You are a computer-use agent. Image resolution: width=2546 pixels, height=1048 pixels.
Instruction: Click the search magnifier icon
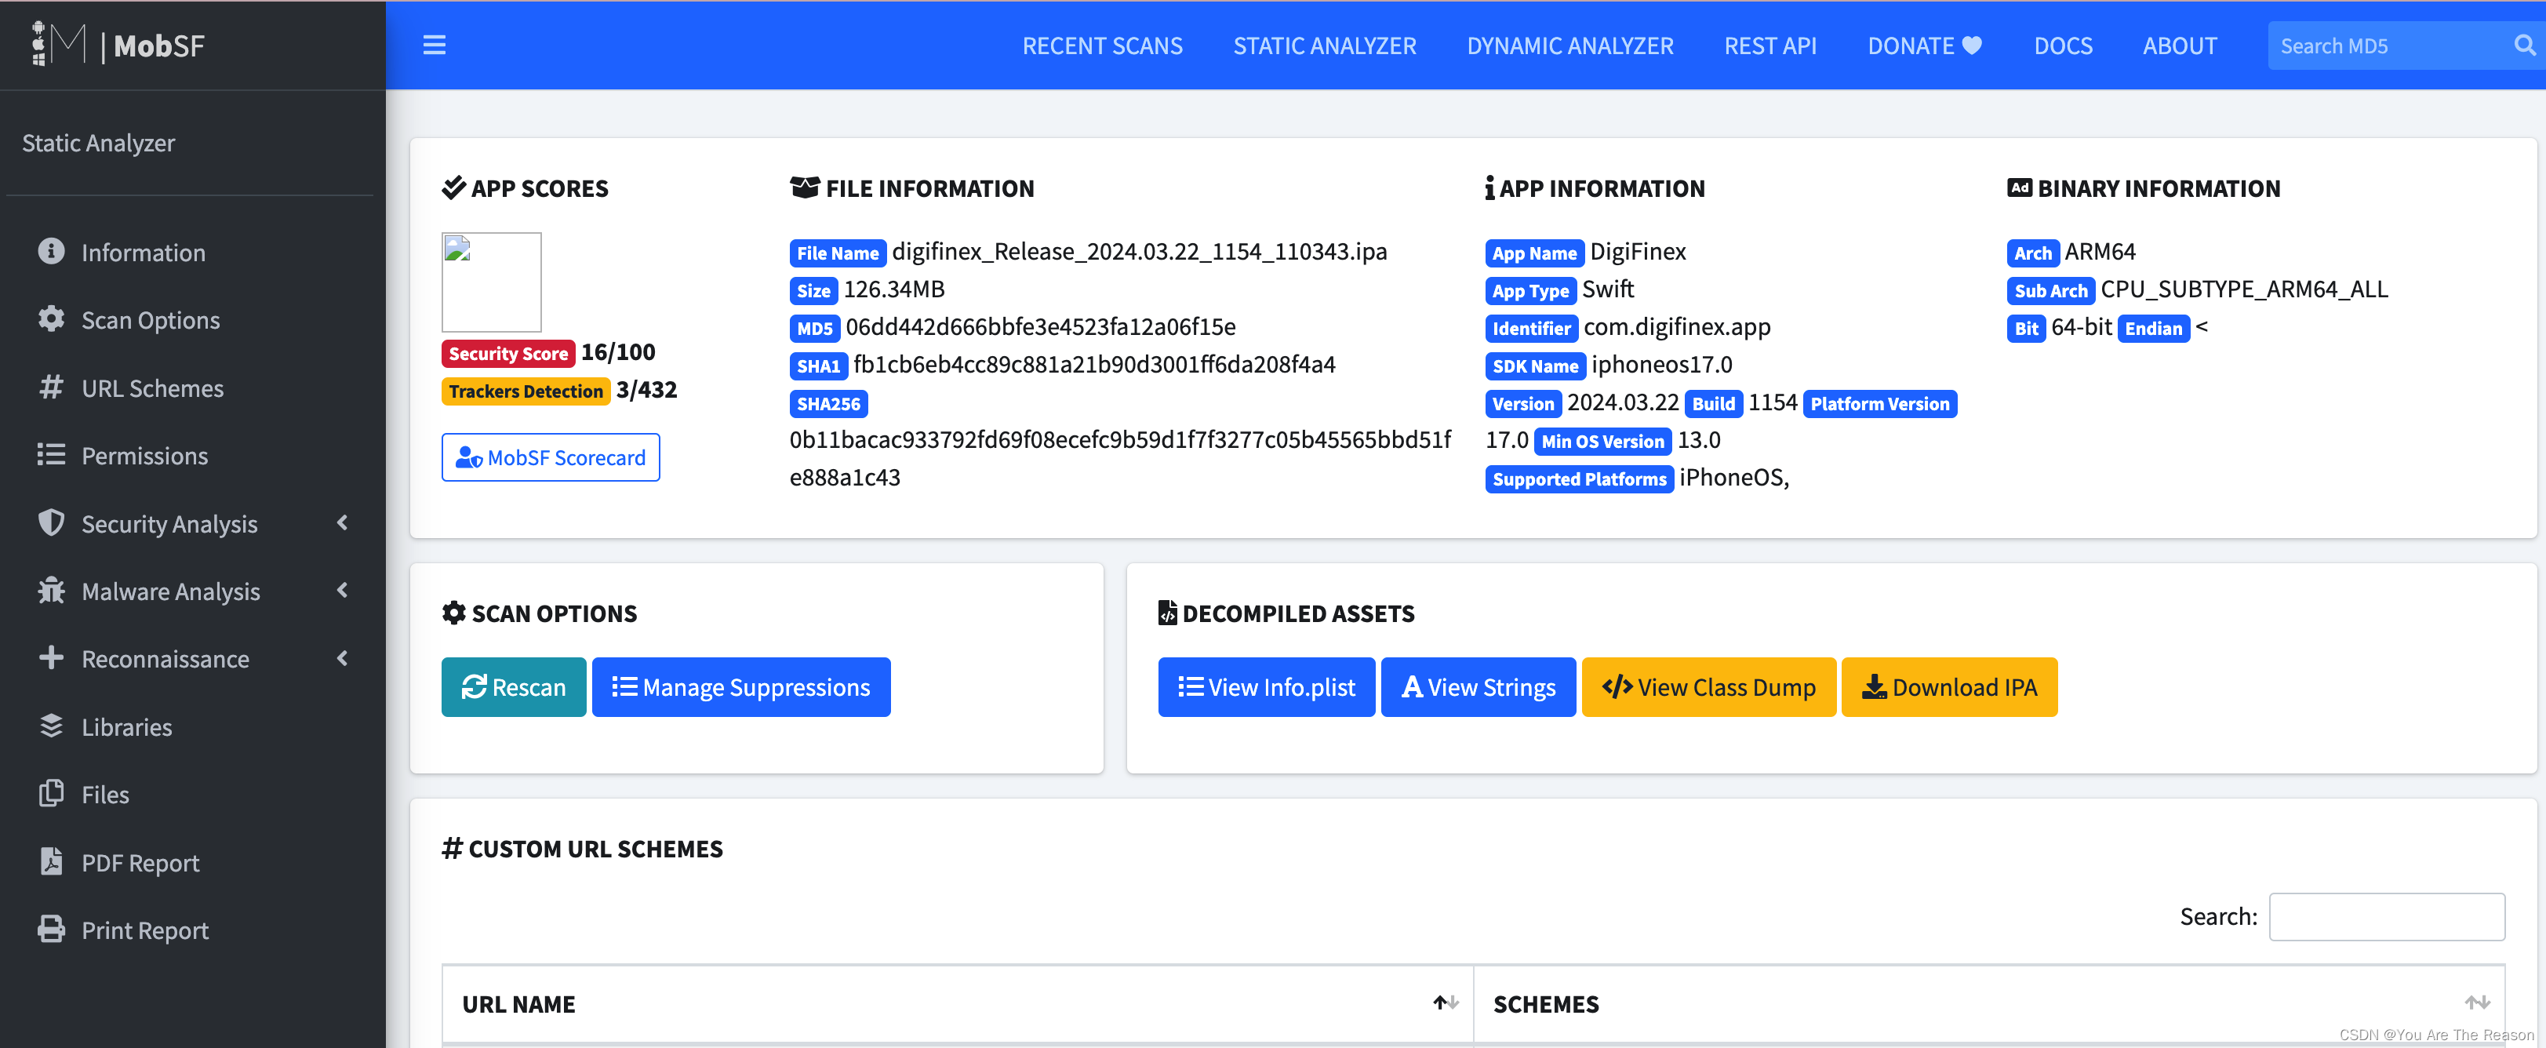point(2524,45)
